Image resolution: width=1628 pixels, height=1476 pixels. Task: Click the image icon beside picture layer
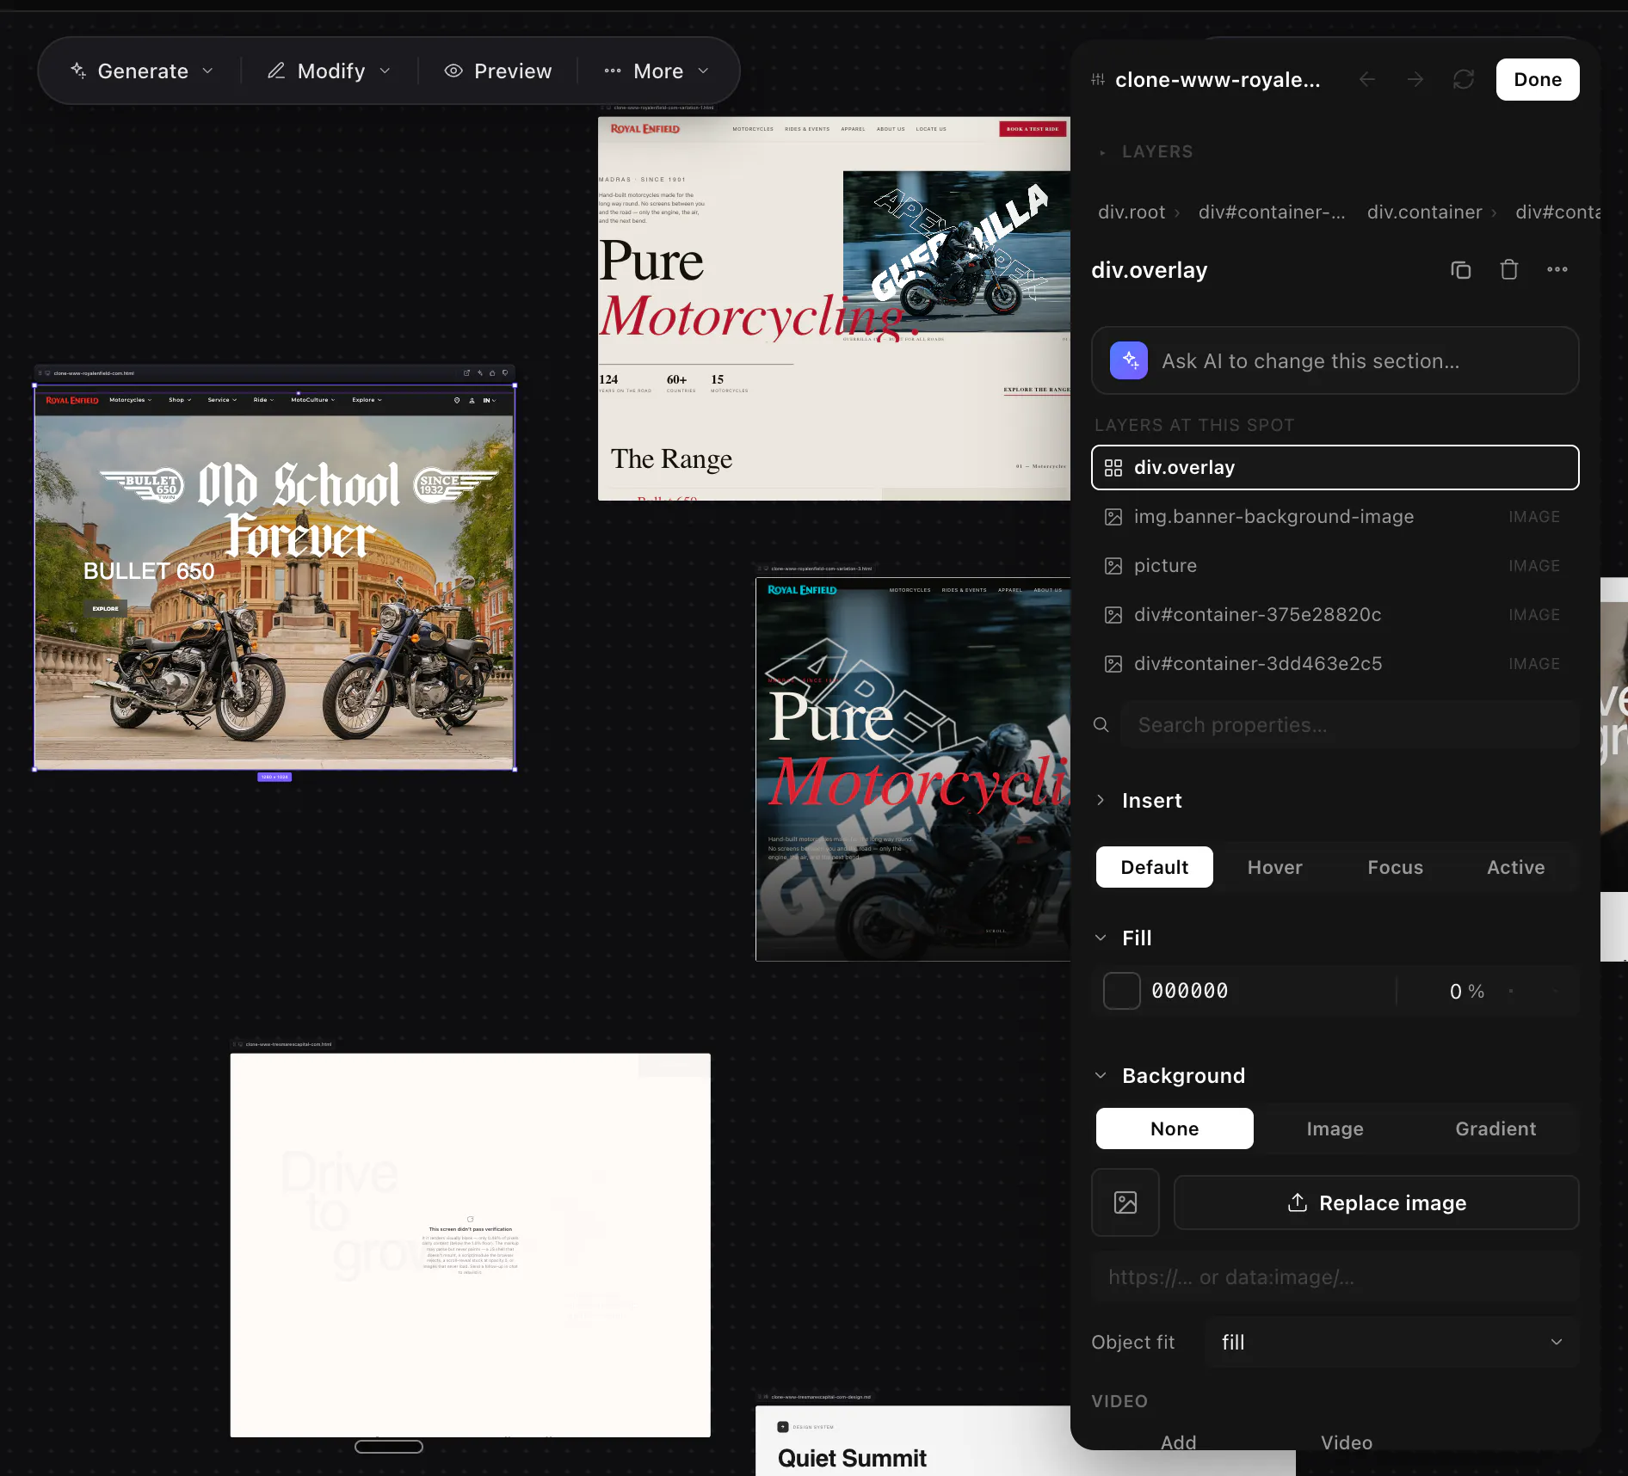(x=1113, y=566)
